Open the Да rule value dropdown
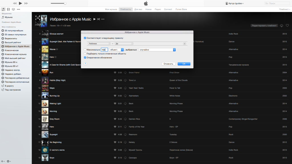This screenshot has width=292, height=164. (124, 44)
